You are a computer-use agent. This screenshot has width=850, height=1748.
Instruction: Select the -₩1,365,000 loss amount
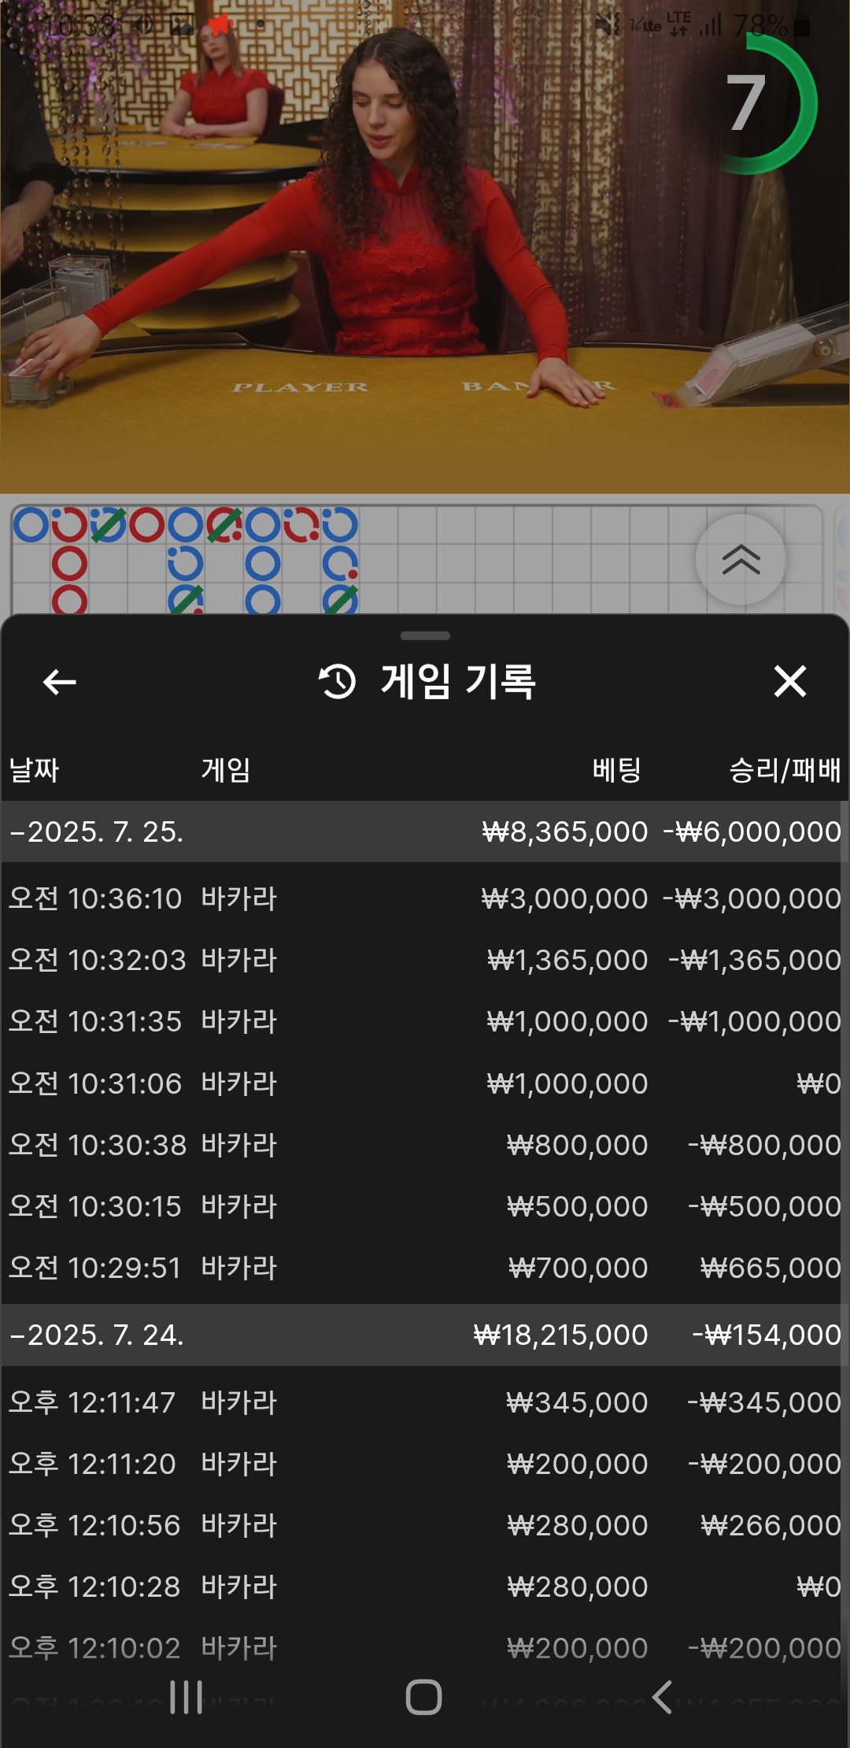click(x=756, y=960)
